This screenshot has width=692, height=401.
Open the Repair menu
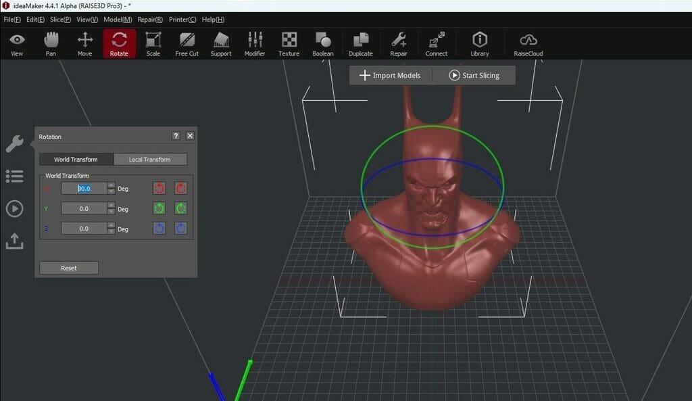tap(150, 20)
